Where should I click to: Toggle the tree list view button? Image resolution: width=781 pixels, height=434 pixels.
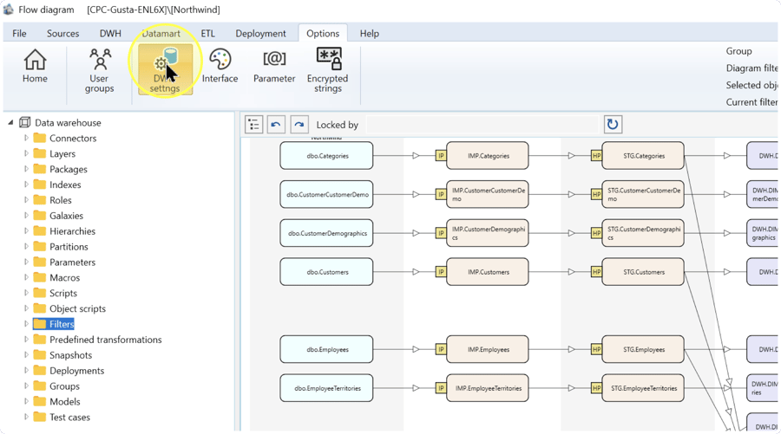pos(253,124)
